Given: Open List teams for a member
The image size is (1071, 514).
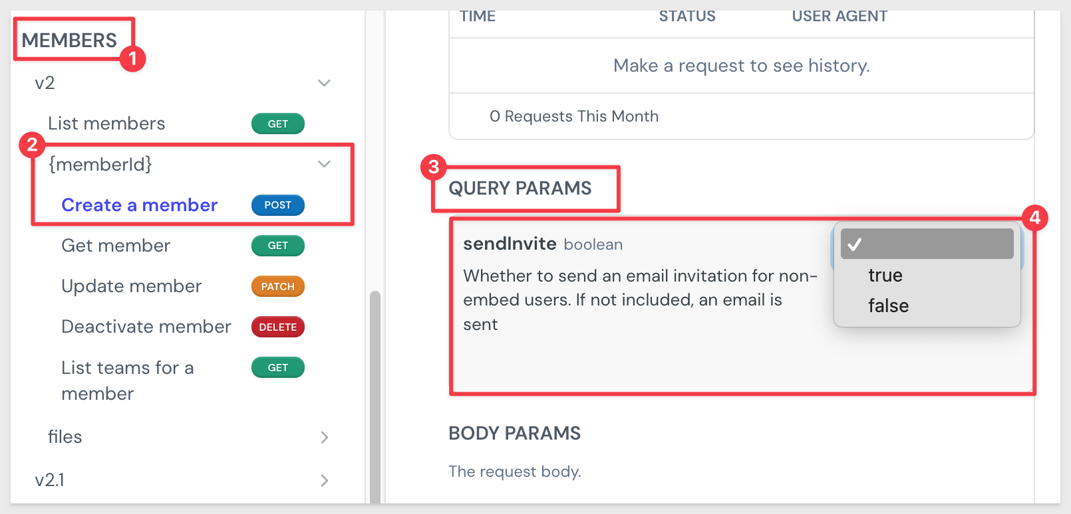Looking at the screenshot, I should coord(127,380).
